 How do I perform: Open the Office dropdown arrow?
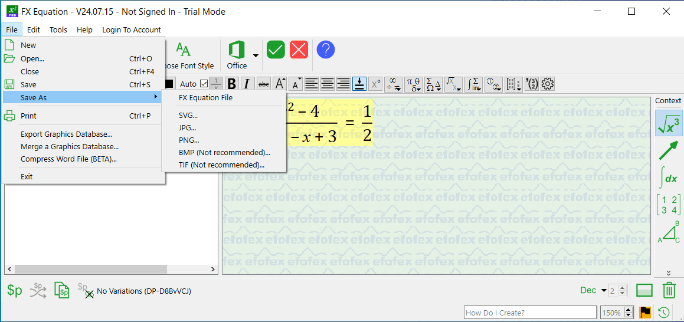(256, 55)
